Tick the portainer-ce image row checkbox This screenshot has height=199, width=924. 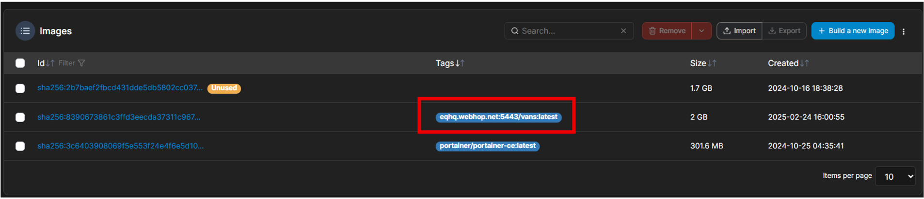click(20, 146)
